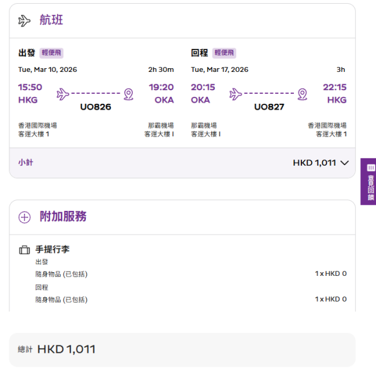
Task: Click the 3h duration text
Action: [341, 69]
